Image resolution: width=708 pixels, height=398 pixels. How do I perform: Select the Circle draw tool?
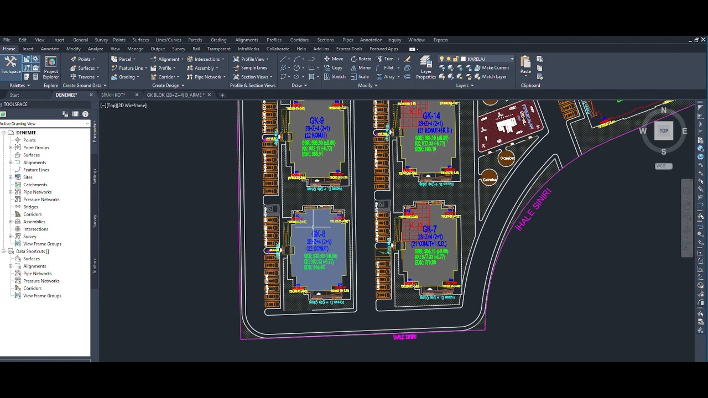click(297, 68)
